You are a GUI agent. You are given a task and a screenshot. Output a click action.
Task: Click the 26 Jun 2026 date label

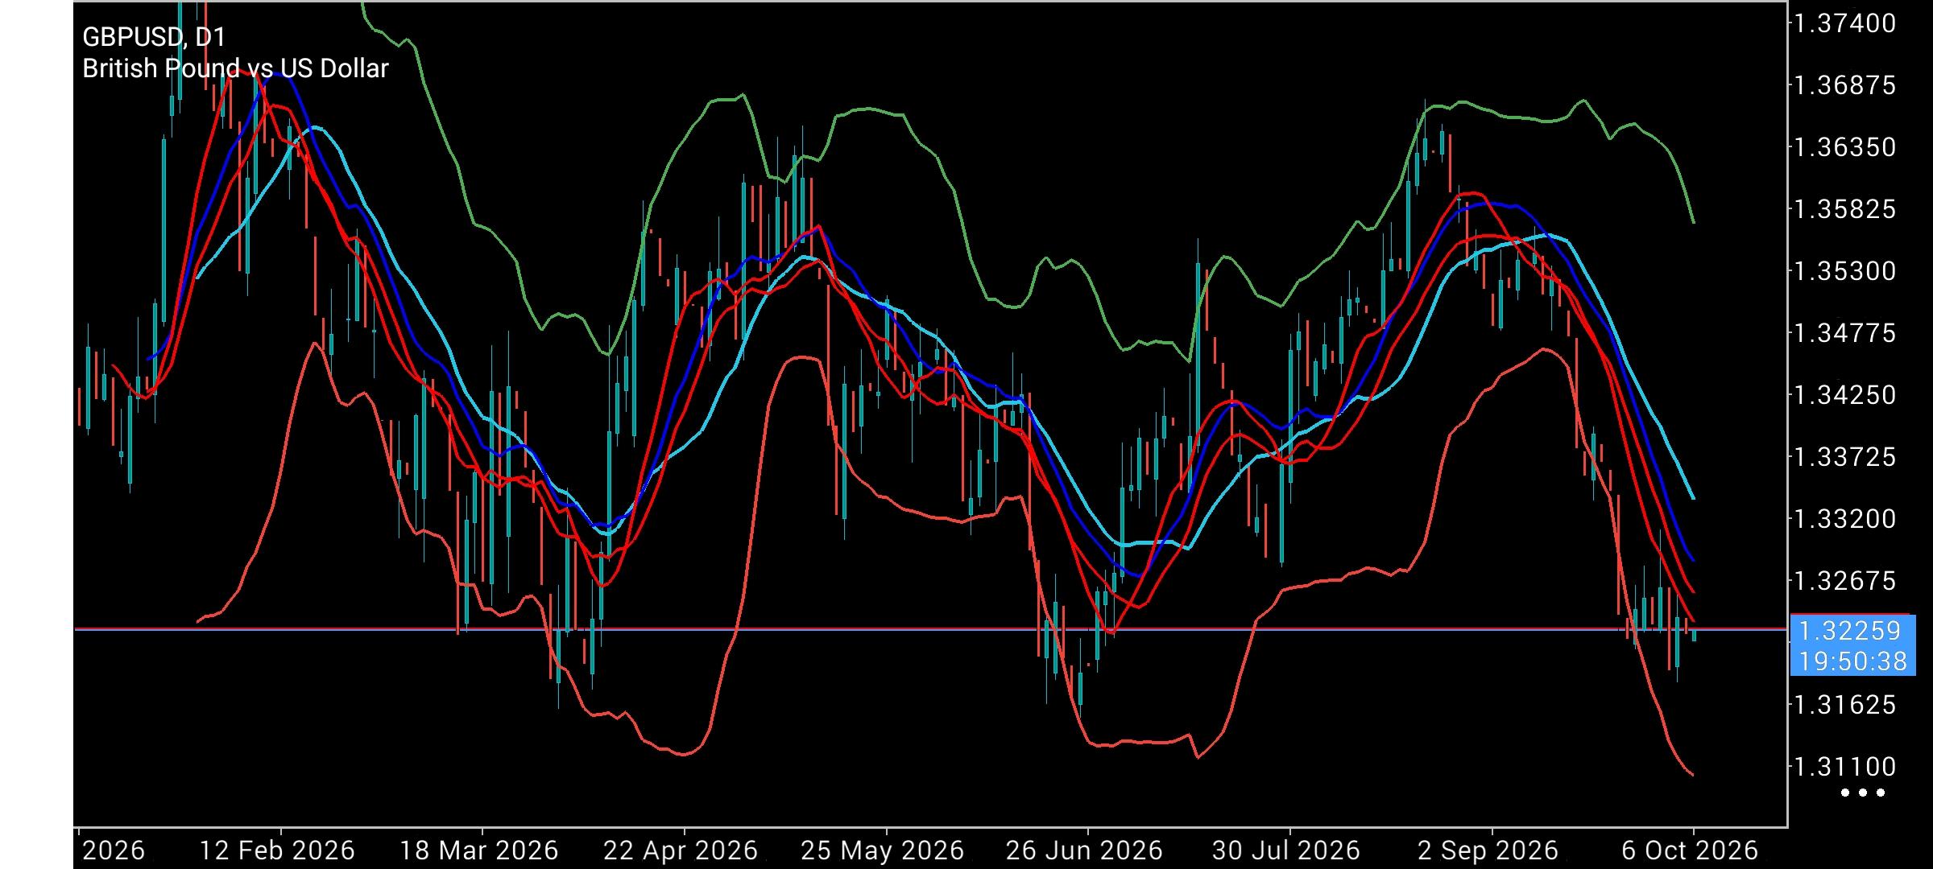(x=1084, y=850)
